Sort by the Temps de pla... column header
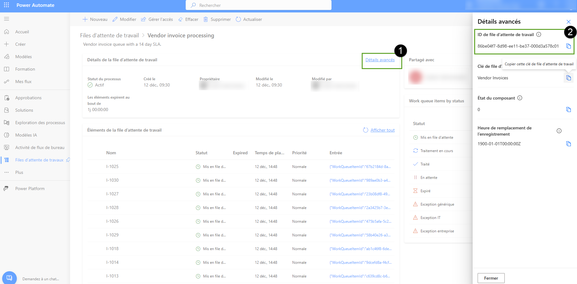Image resolution: width=577 pixels, height=284 pixels. click(269, 153)
